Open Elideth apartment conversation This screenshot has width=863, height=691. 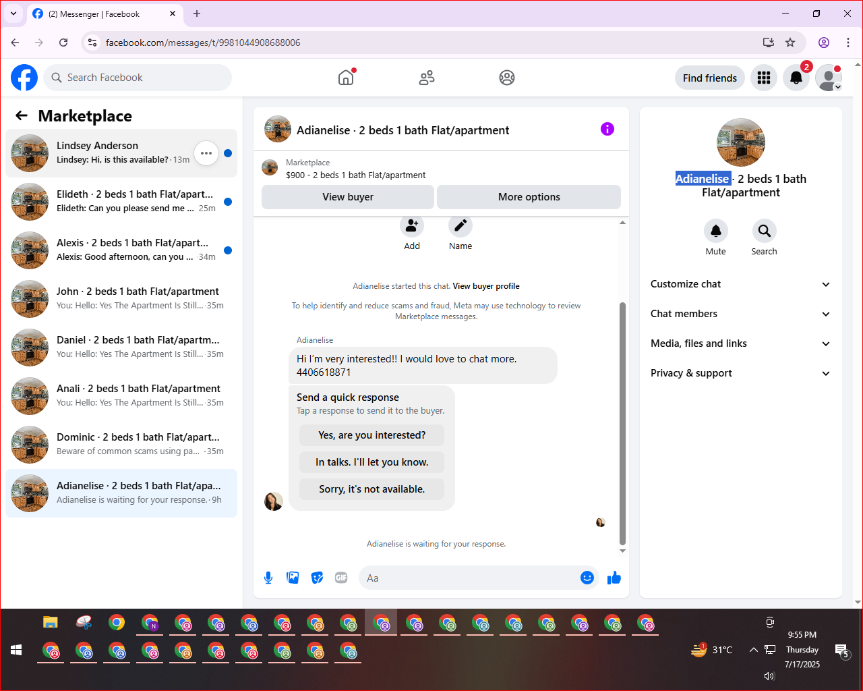[121, 202]
